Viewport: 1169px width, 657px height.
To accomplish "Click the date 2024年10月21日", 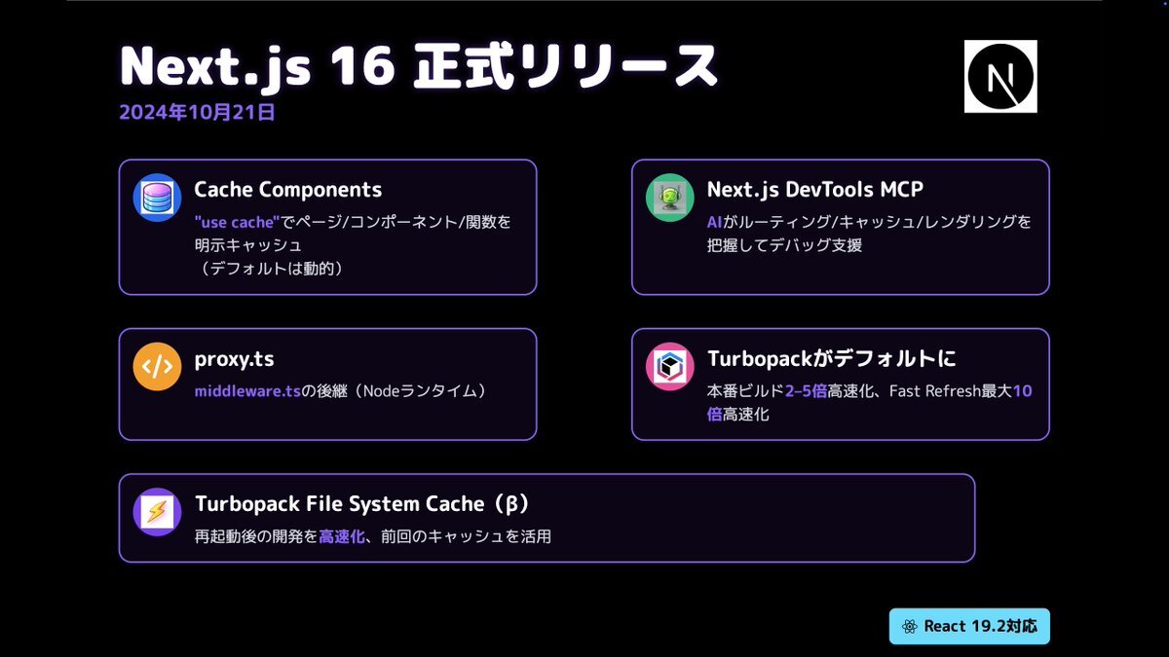I will coord(197,112).
